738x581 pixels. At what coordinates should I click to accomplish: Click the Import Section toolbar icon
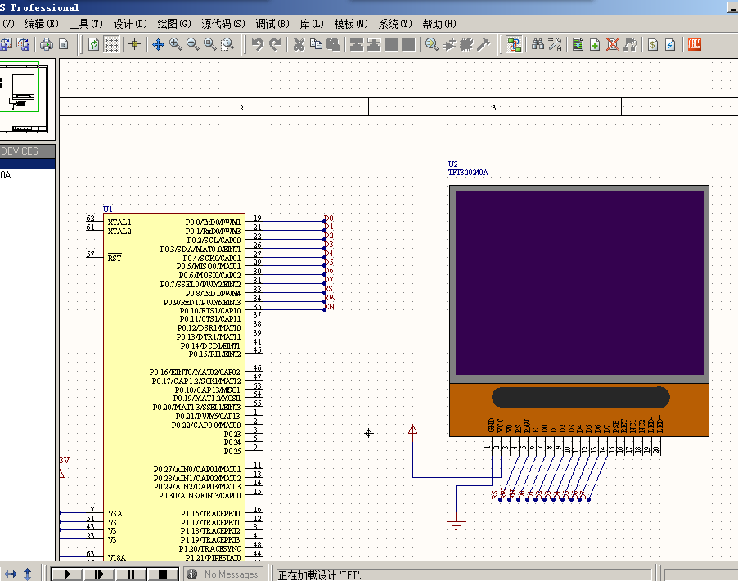[6, 44]
